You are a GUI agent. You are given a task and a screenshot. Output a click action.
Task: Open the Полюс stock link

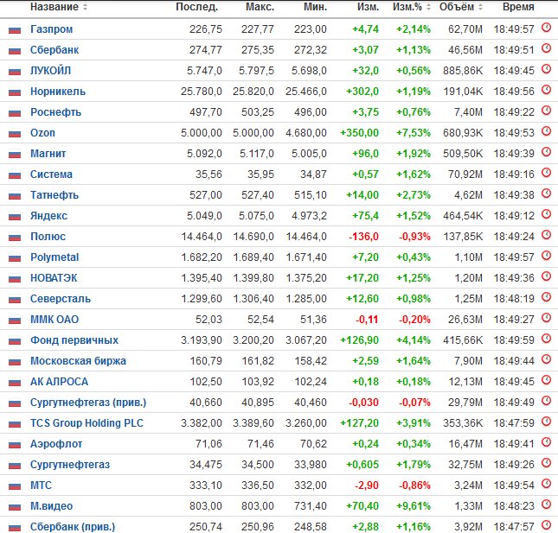(48, 237)
